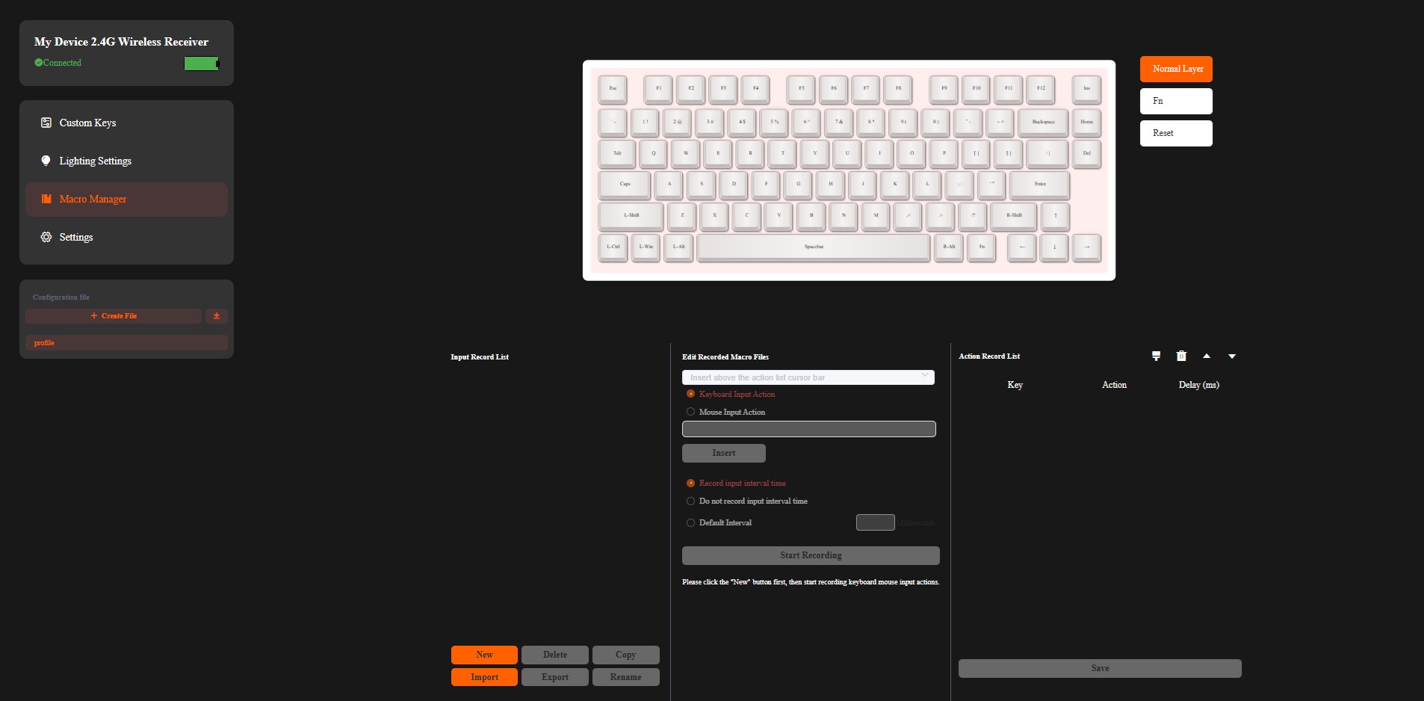Click the download icon next to Create File
The width and height of the screenshot is (1424, 701).
point(217,316)
